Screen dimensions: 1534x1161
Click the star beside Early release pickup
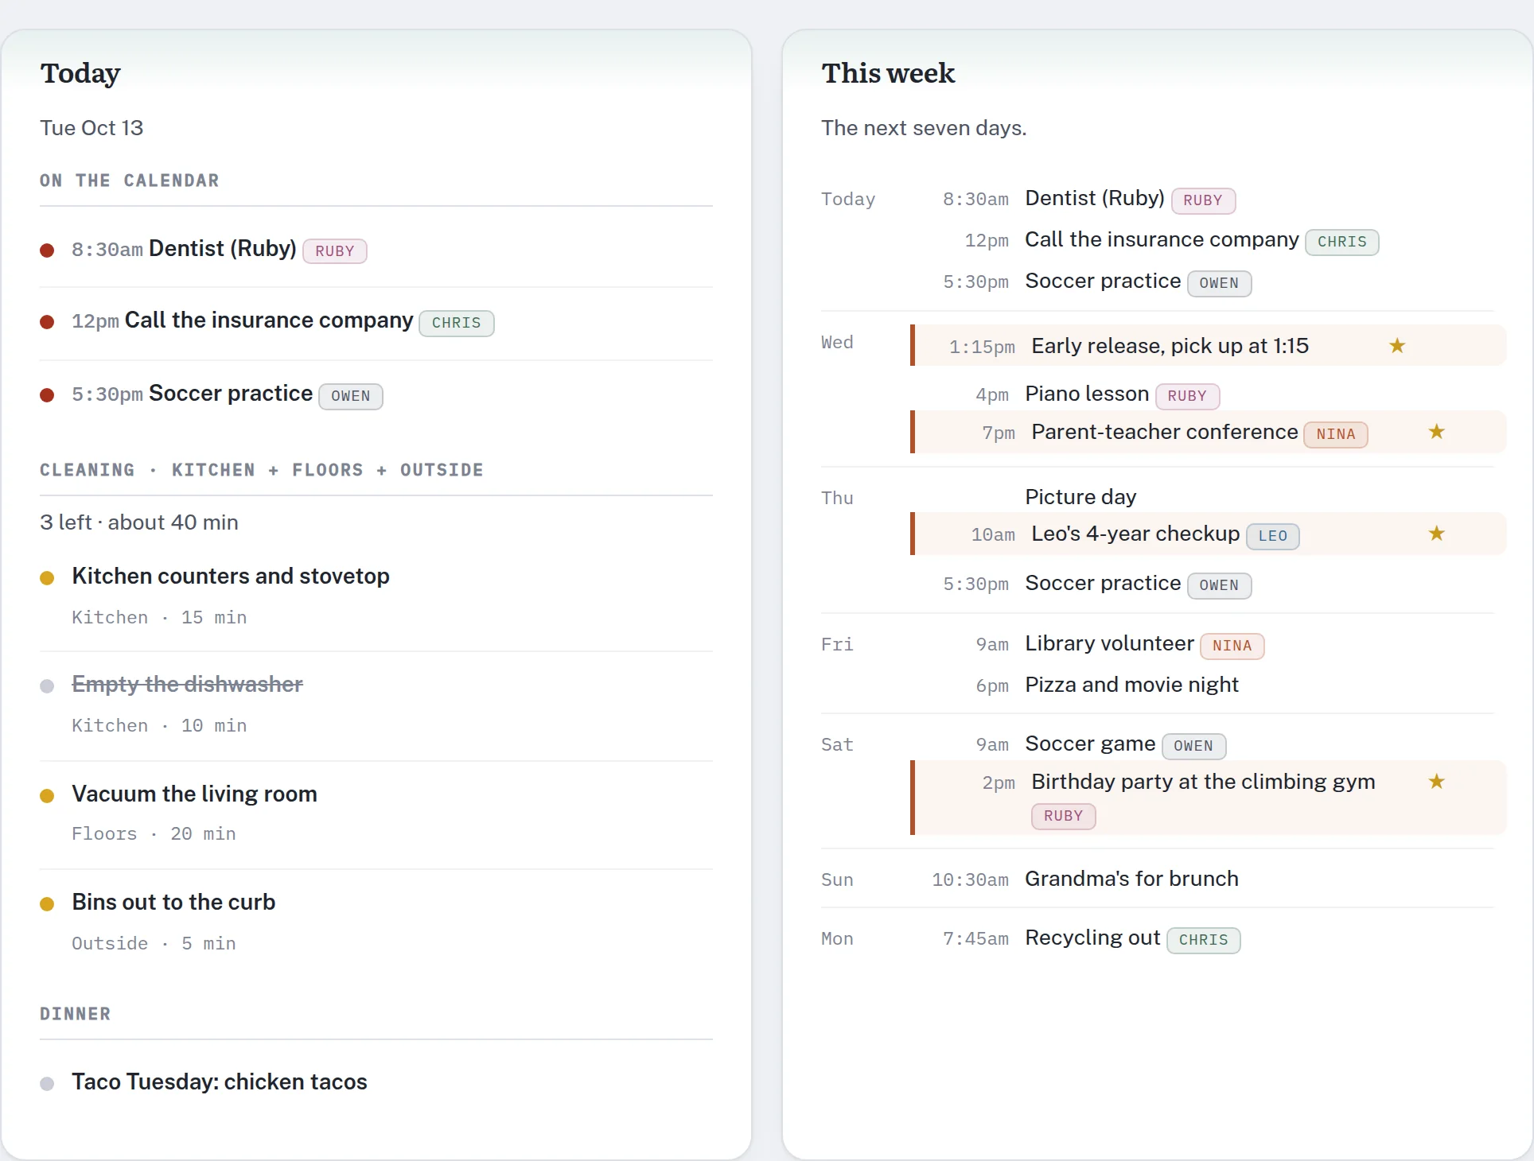[1397, 346]
